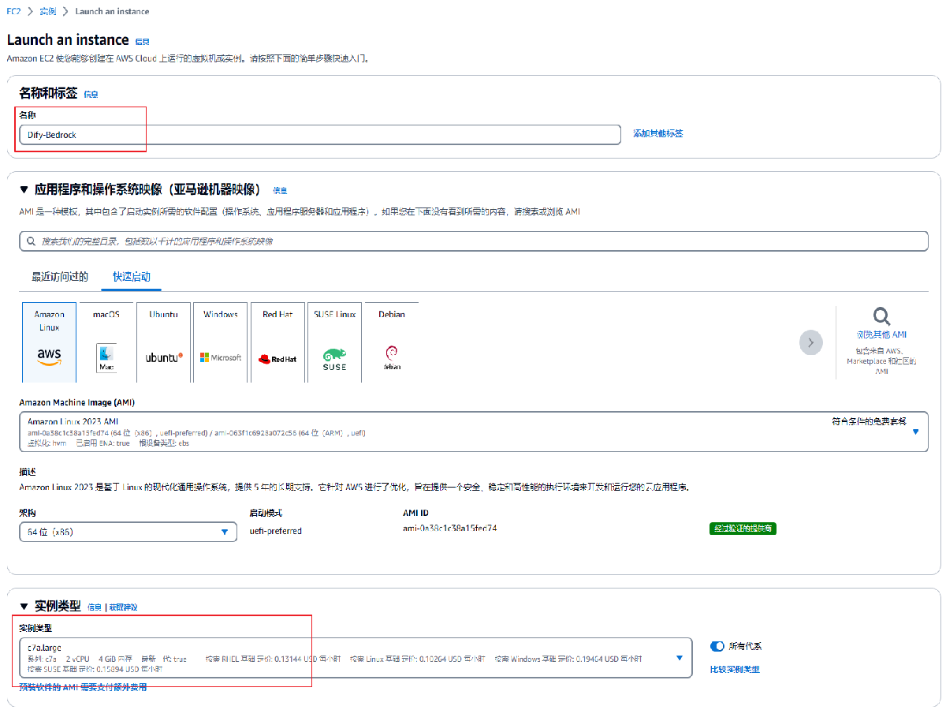Click the add additional tags link
946x710 pixels.
[x=657, y=134]
